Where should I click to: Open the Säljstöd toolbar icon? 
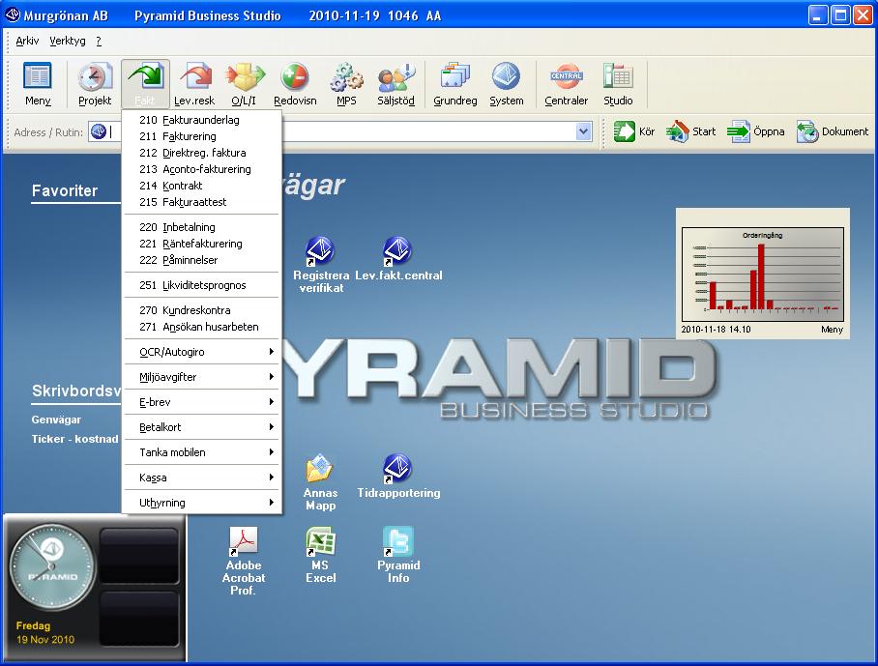[395, 84]
